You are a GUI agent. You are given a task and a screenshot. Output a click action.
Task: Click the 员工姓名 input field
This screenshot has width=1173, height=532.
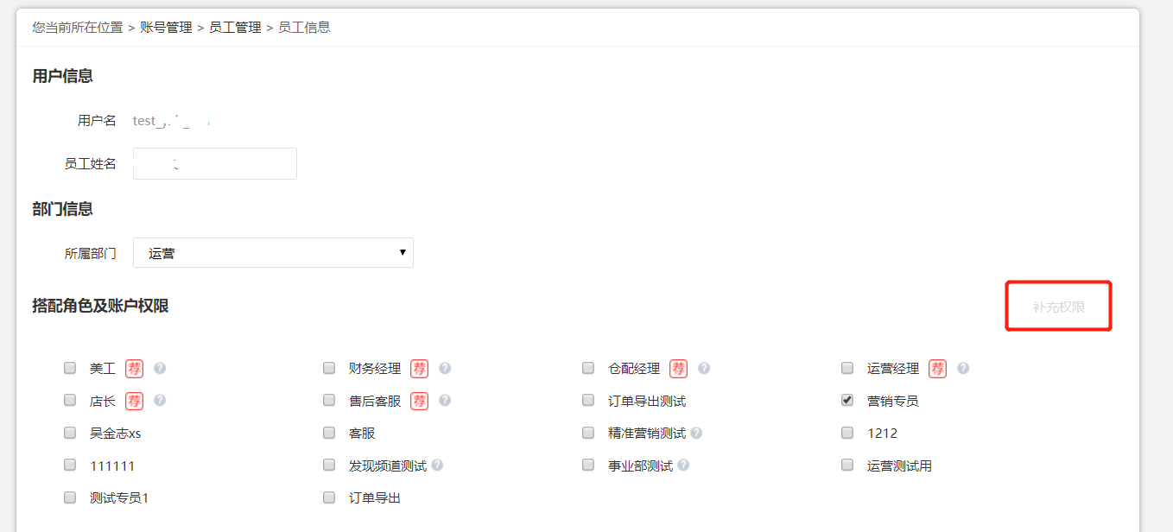click(x=215, y=163)
